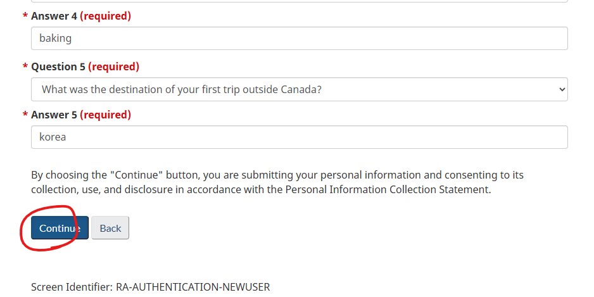Click the red (required) text after Question 5
This screenshot has width=594, height=297.
113,66
